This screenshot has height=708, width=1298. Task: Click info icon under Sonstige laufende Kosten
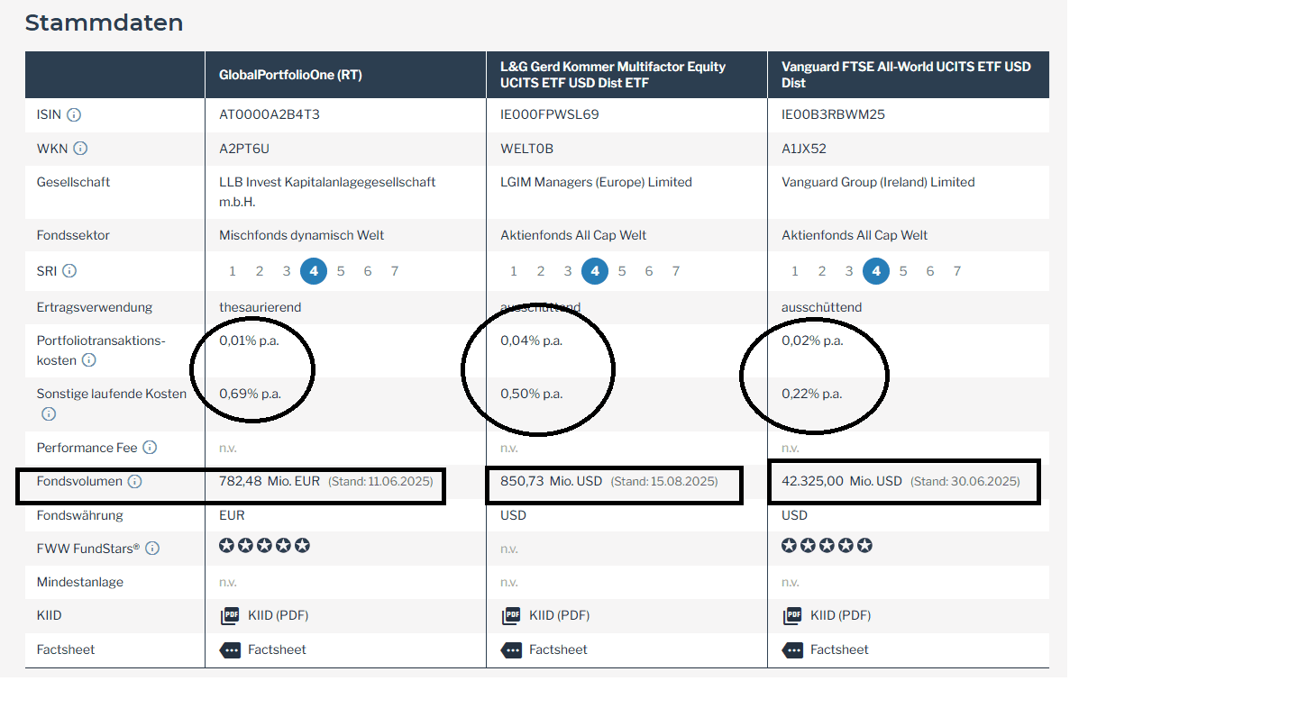tap(49, 414)
